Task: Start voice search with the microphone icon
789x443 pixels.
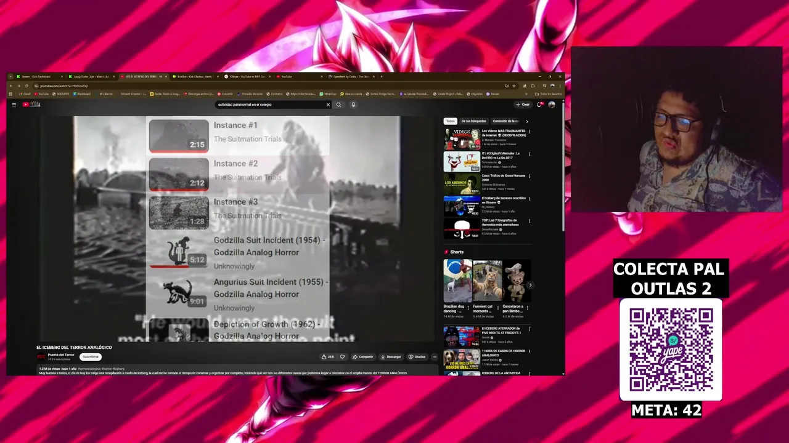Action: pos(353,105)
